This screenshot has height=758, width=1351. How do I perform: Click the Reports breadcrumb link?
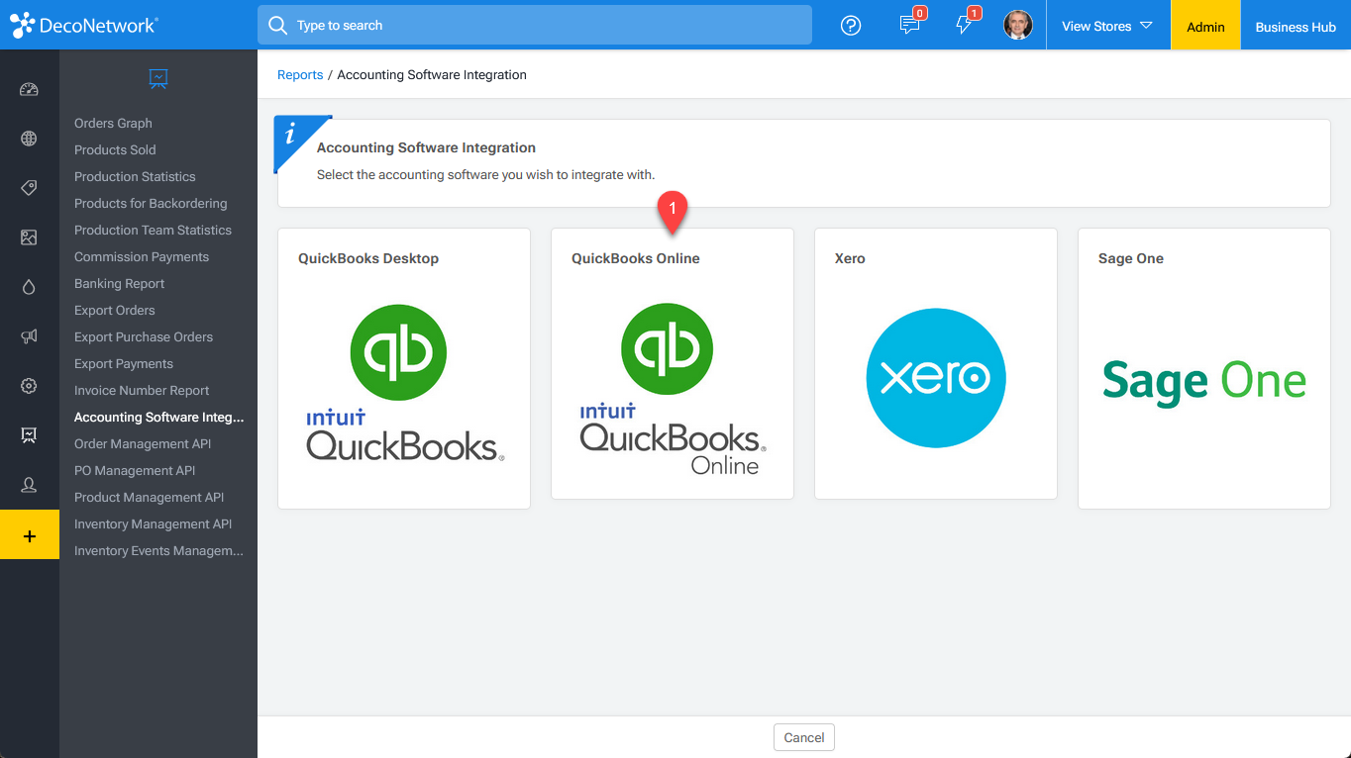[x=300, y=74]
